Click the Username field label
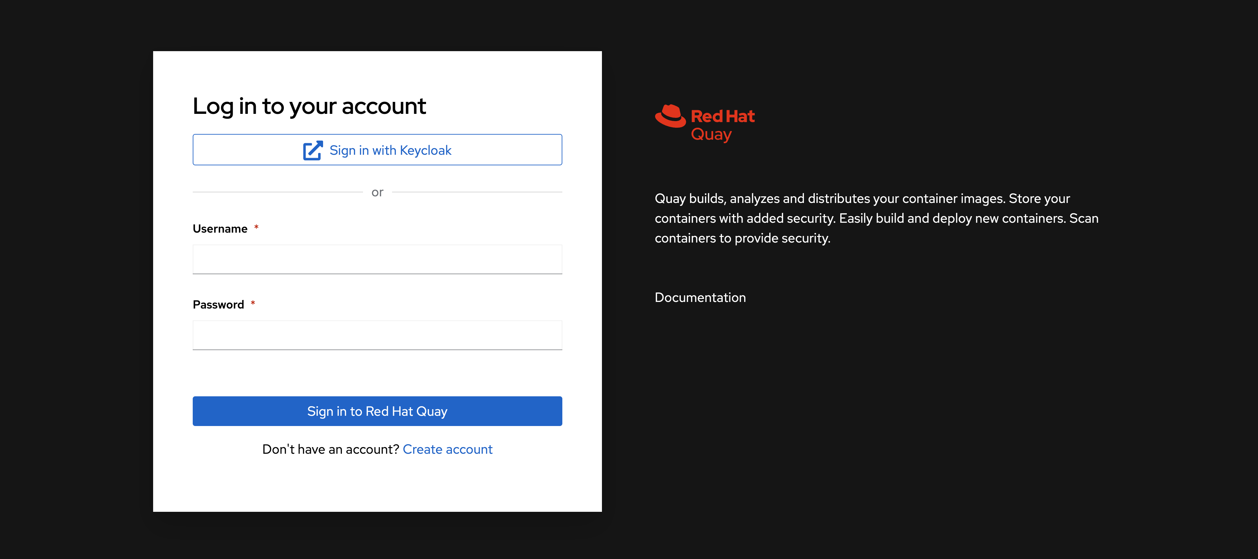The width and height of the screenshot is (1258, 559). tap(220, 229)
